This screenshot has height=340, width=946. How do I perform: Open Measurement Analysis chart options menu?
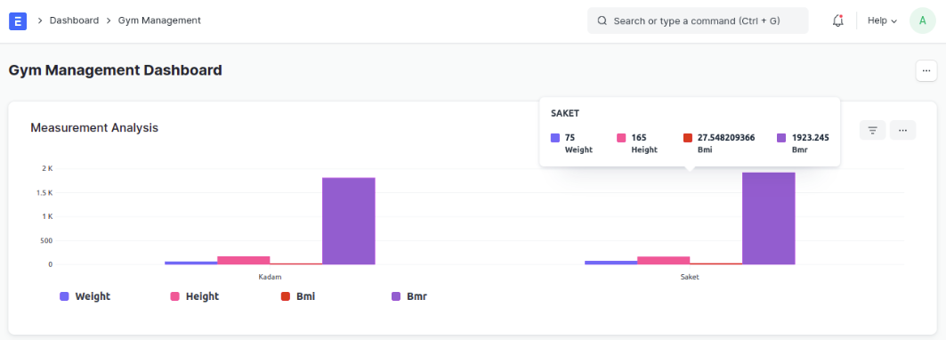click(902, 130)
